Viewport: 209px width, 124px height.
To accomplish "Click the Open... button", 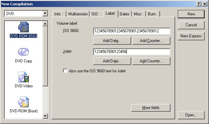I will tap(191, 115).
